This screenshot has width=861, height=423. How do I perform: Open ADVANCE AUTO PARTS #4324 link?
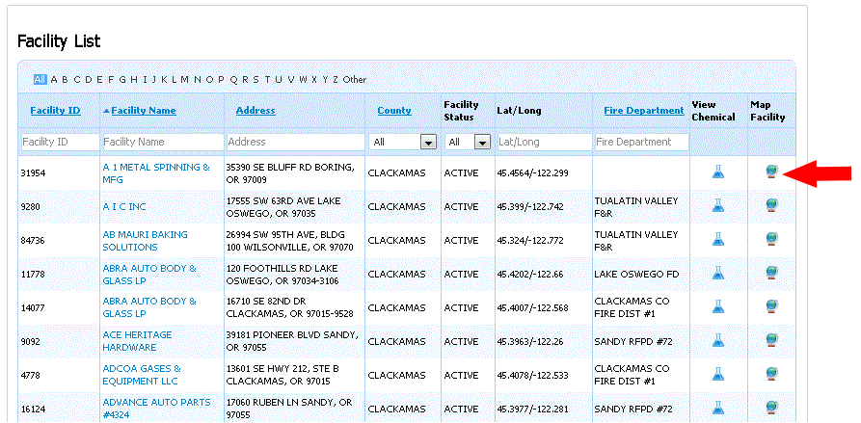(x=156, y=409)
